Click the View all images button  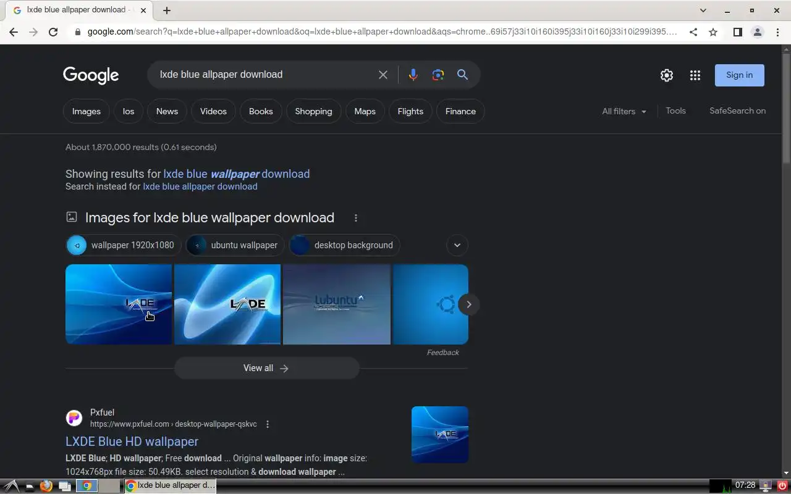tap(266, 368)
